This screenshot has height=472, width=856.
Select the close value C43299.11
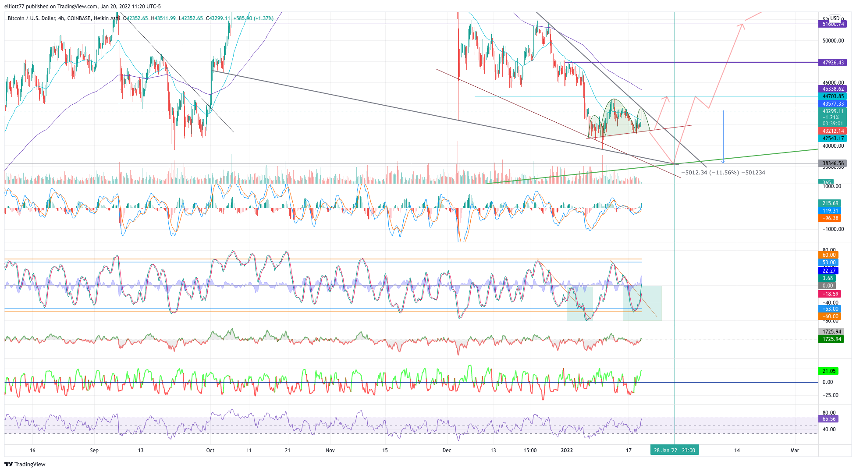[218, 18]
